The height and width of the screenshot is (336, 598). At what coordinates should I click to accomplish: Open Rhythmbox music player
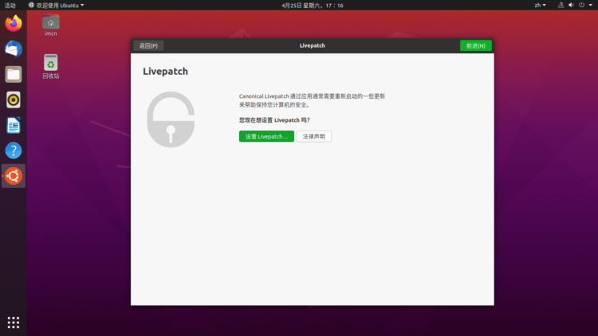[13, 100]
